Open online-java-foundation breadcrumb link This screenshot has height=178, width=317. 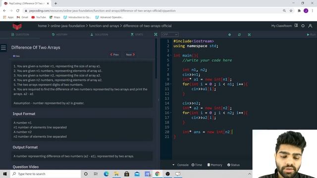click(x=68, y=26)
